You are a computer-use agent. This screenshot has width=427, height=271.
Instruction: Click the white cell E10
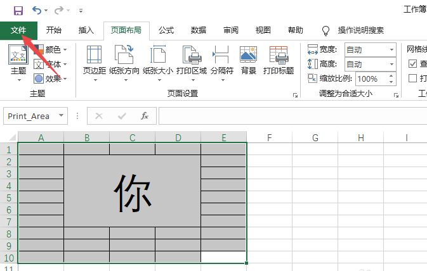click(x=223, y=257)
